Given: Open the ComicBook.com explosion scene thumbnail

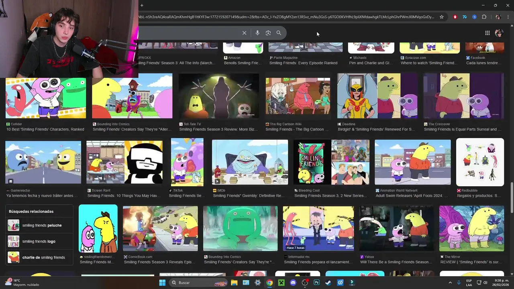Looking at the screenshot, I should (160, 228).
